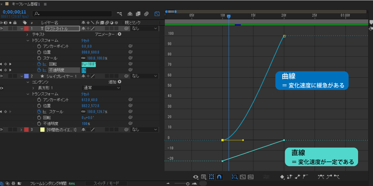This screenshot has height=186, width=373.
Task: Hide layer 1 テストタイトル with eye toggle
Action: [x=2, y=29]
